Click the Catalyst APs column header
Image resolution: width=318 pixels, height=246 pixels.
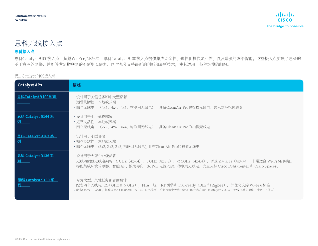pyautogui.click(x=30, y=85)
